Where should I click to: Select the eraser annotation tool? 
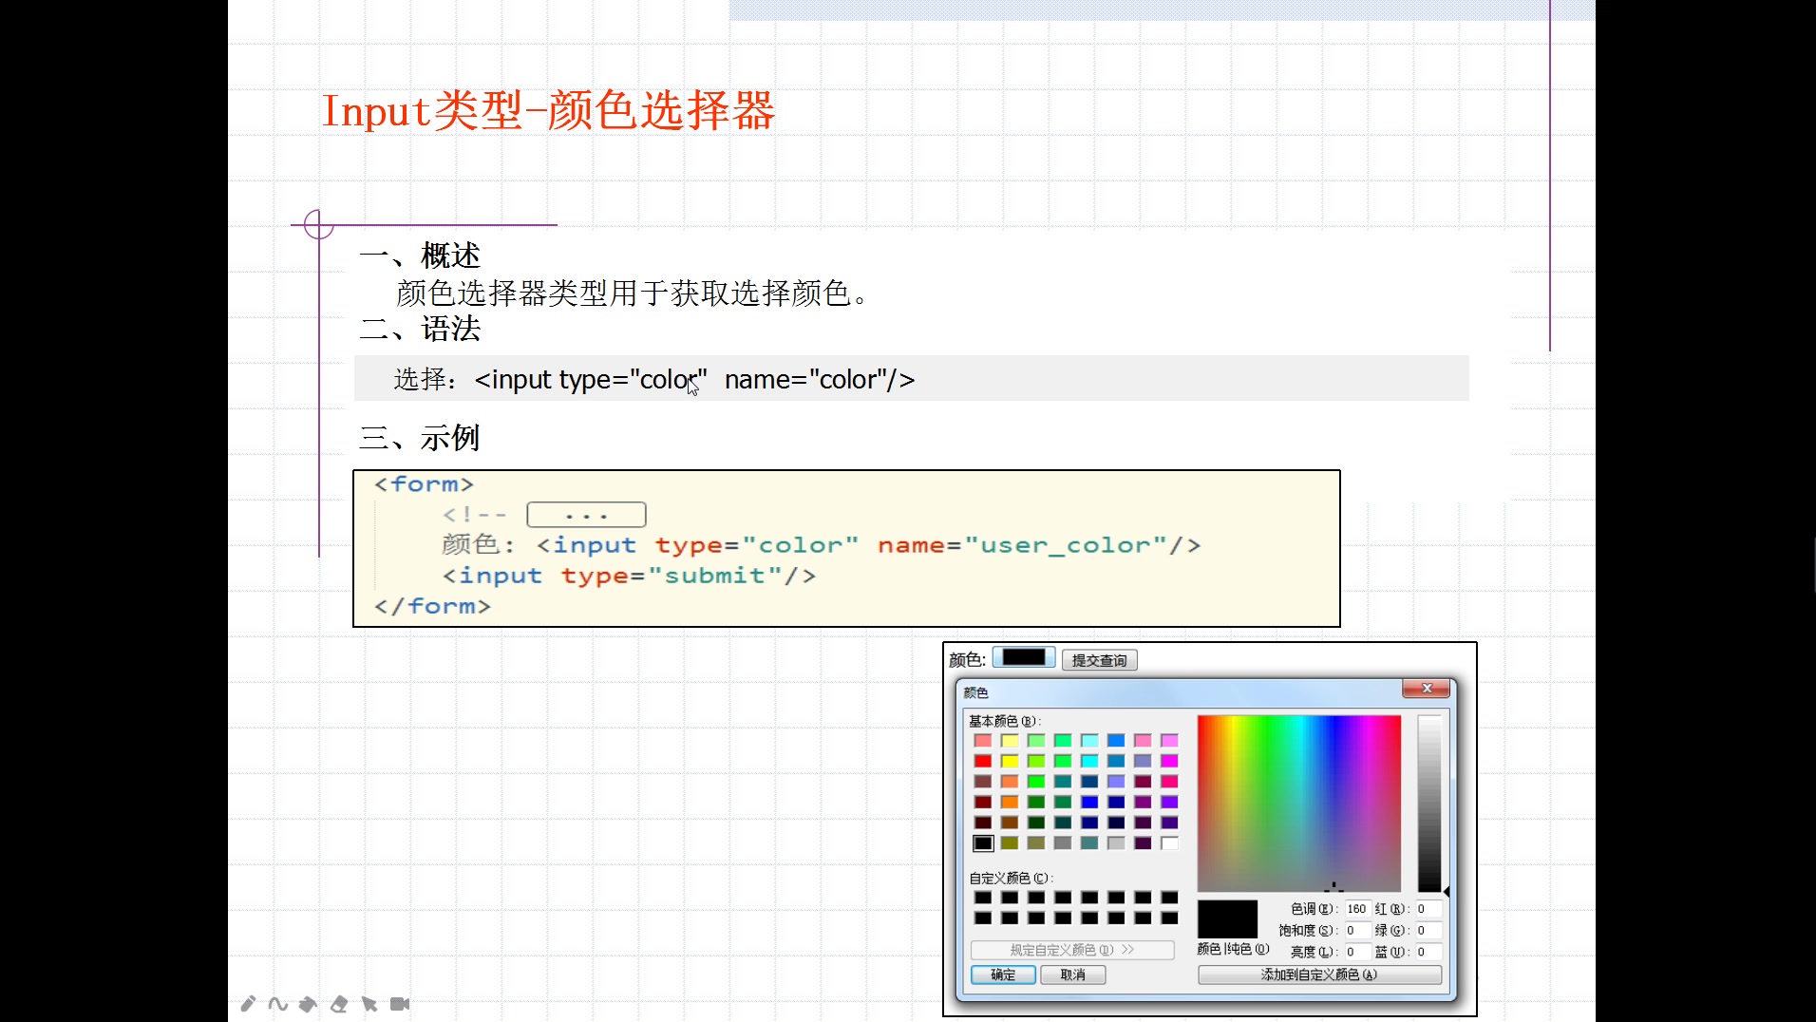tap(339, 1004)
